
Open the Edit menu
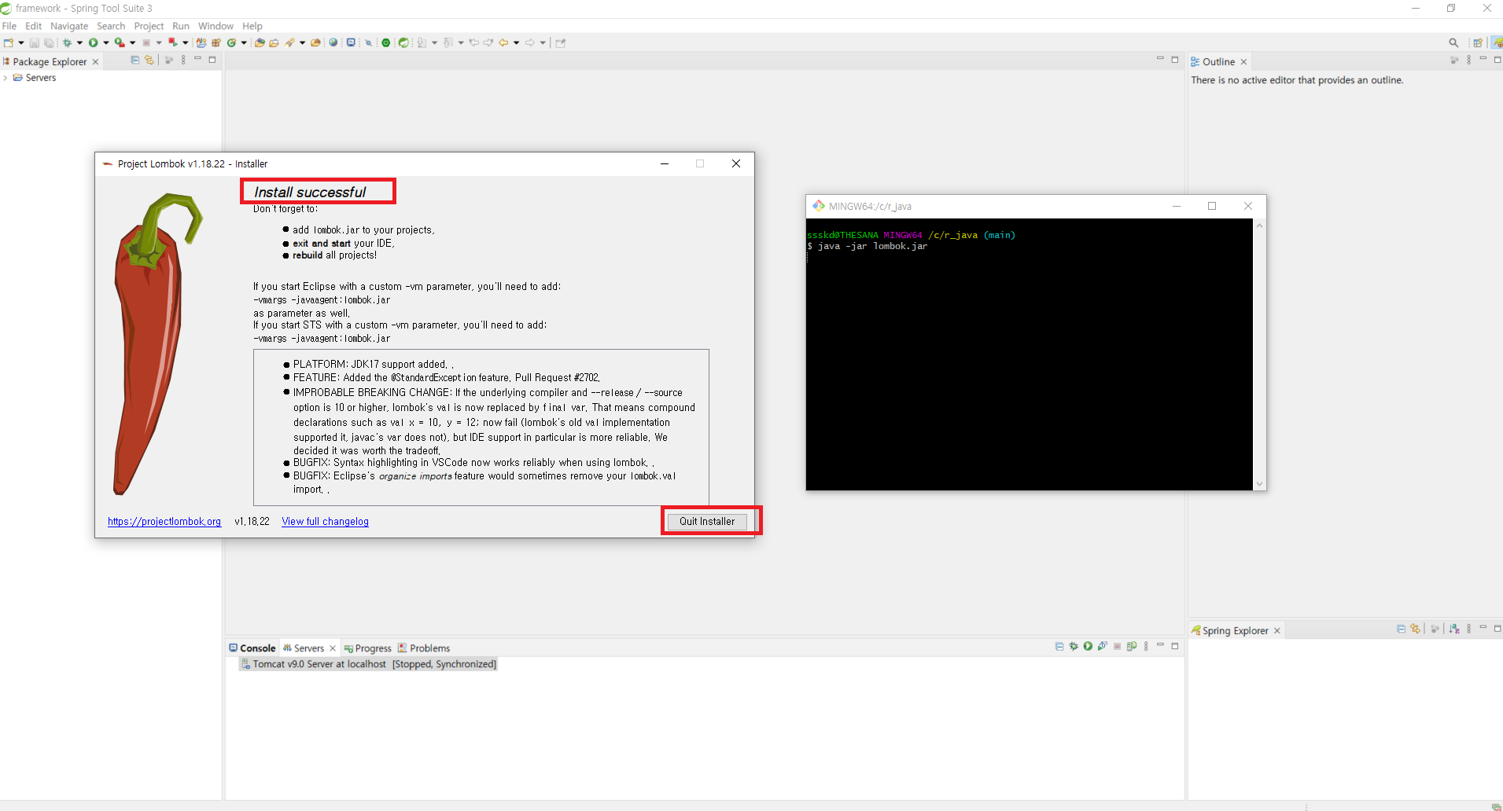[33, 26]
